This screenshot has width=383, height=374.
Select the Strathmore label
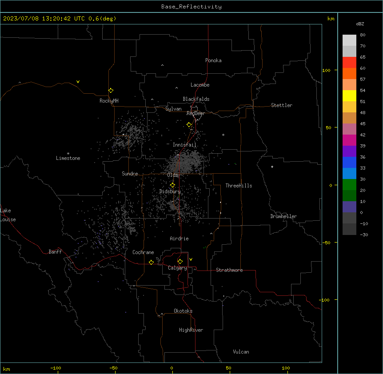229,270
